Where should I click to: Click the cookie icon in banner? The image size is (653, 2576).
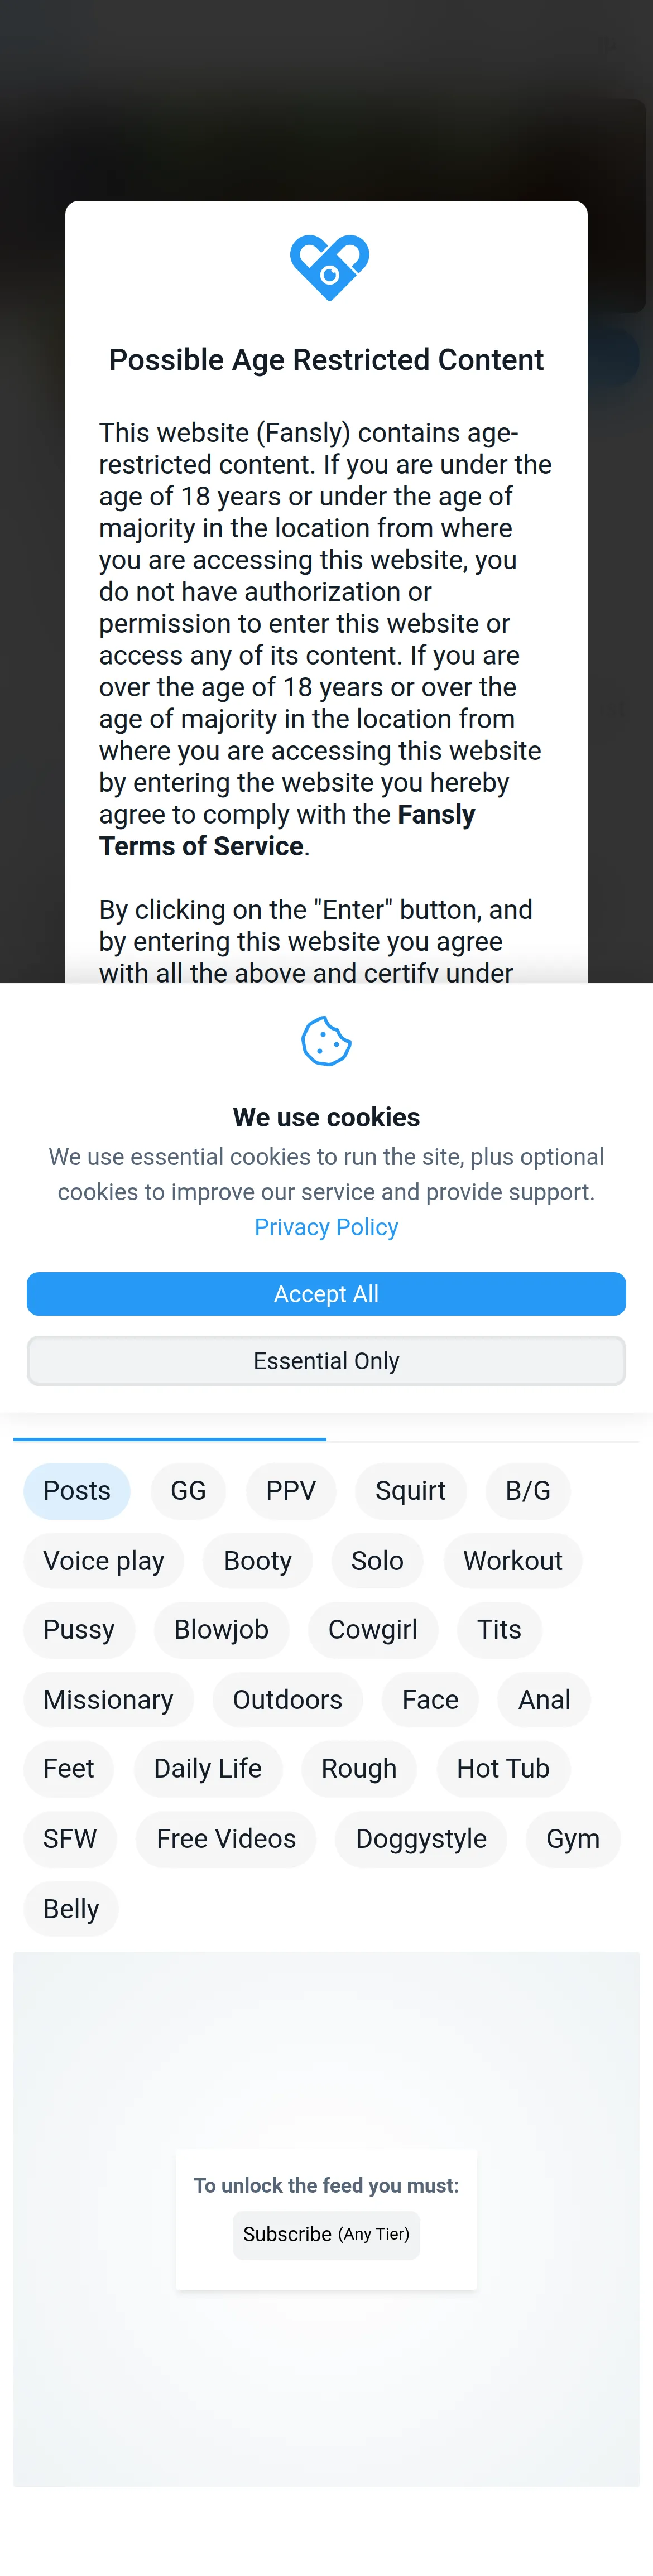point(326,1041)
